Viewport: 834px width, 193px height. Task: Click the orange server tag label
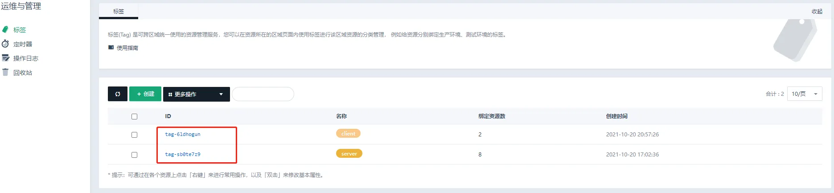tap(349, 154)
